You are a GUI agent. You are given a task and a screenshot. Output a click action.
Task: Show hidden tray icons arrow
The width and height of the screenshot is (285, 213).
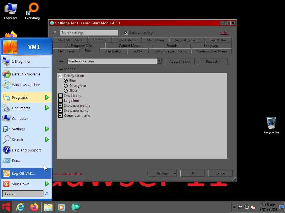[x=234, y=207]
